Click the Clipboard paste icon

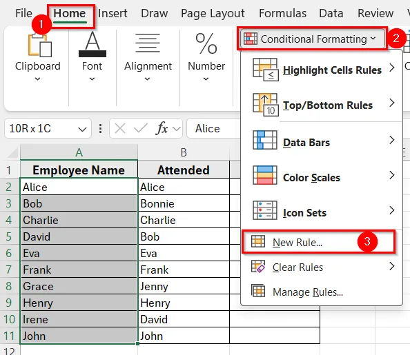tap(40, 45)
